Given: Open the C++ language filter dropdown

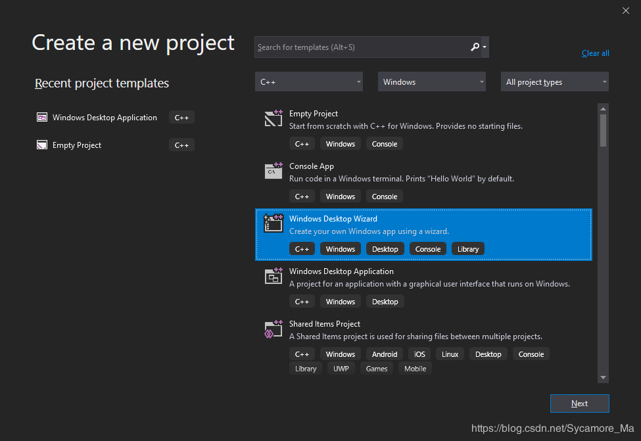Looking at the screenshot, I should [309, 82].
